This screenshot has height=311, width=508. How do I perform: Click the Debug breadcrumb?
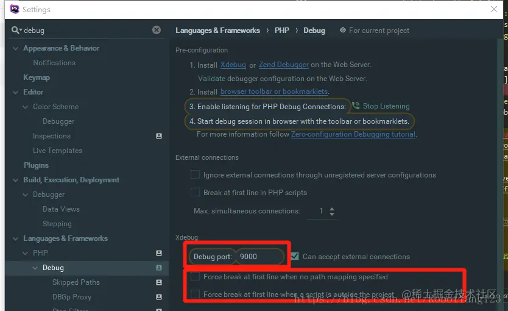coord(314,30)
